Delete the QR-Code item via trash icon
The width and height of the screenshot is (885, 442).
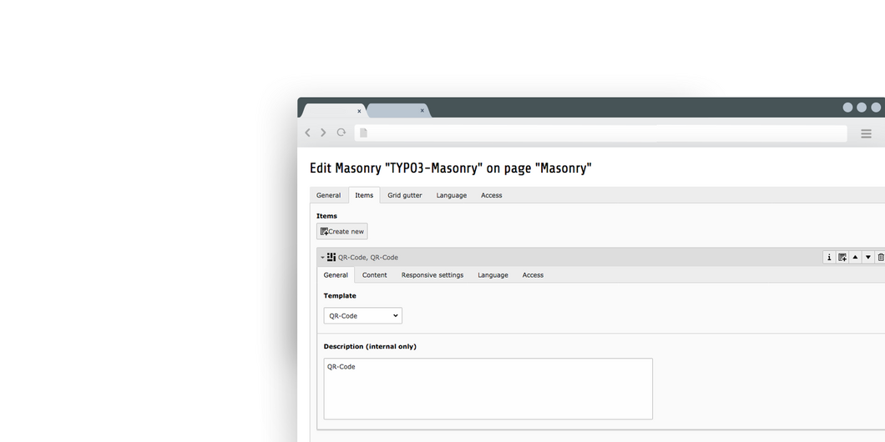point(881,258)
